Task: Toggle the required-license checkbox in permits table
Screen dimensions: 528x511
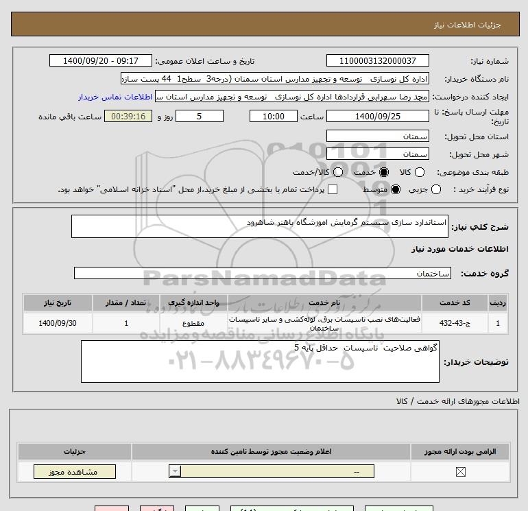Action: point(460,472)
